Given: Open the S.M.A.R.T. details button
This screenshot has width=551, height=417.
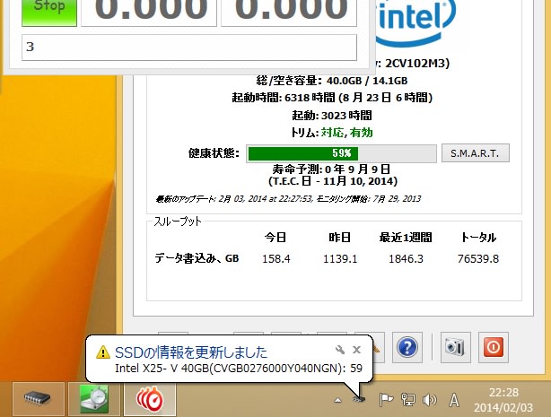Looking at the screenshot, I should pos(475,153).
